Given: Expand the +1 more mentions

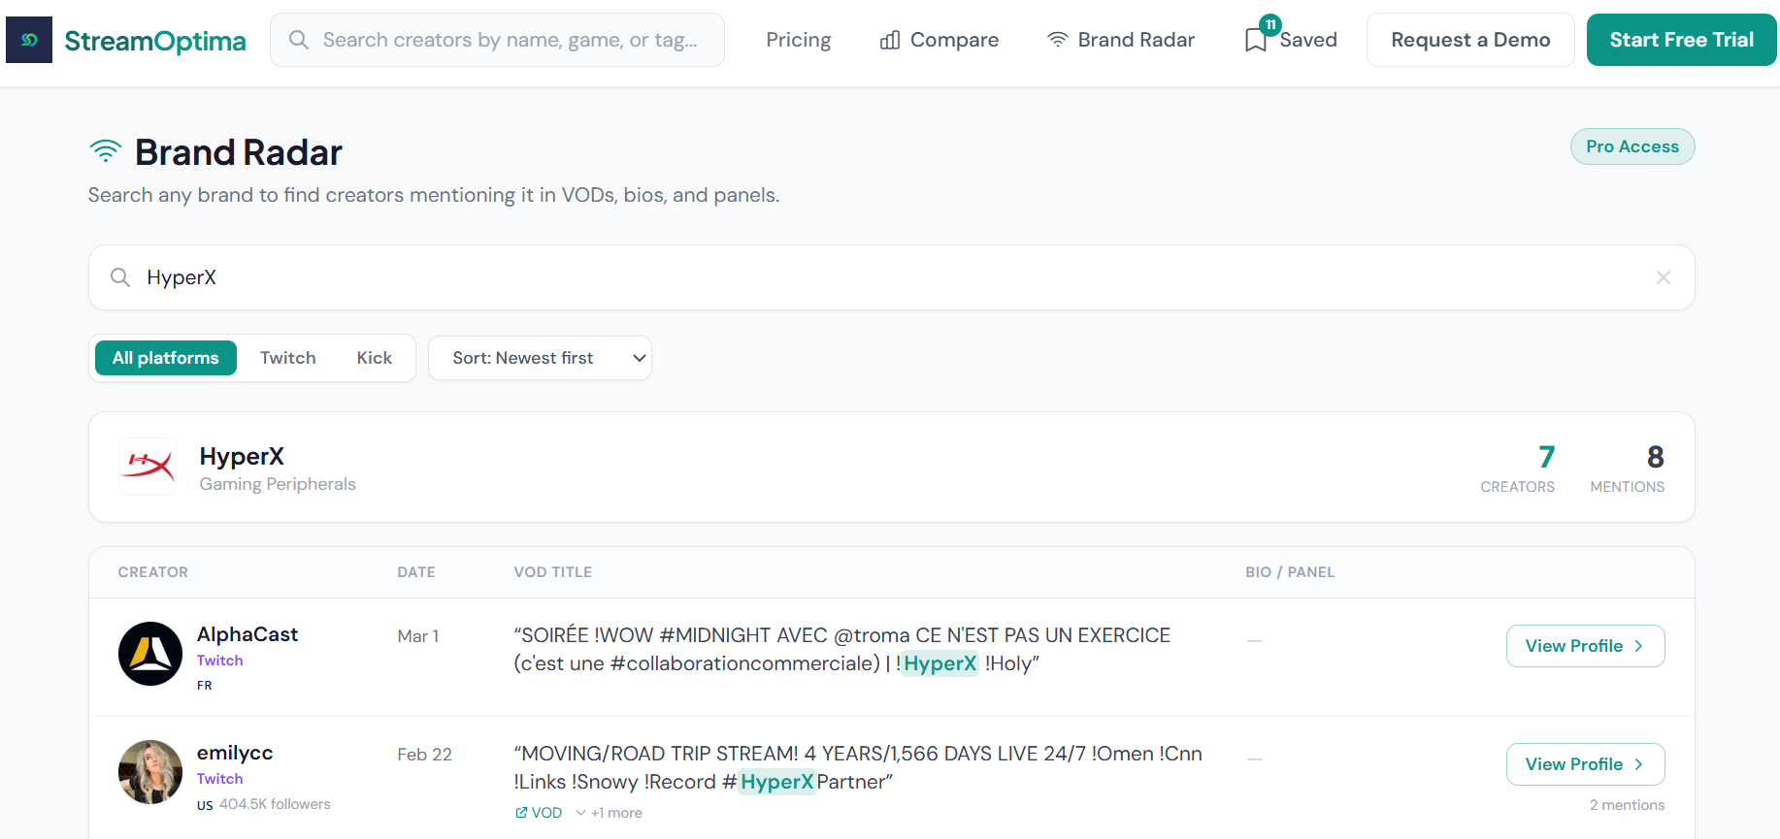Looking at the screenshot, I should [610, 813].
